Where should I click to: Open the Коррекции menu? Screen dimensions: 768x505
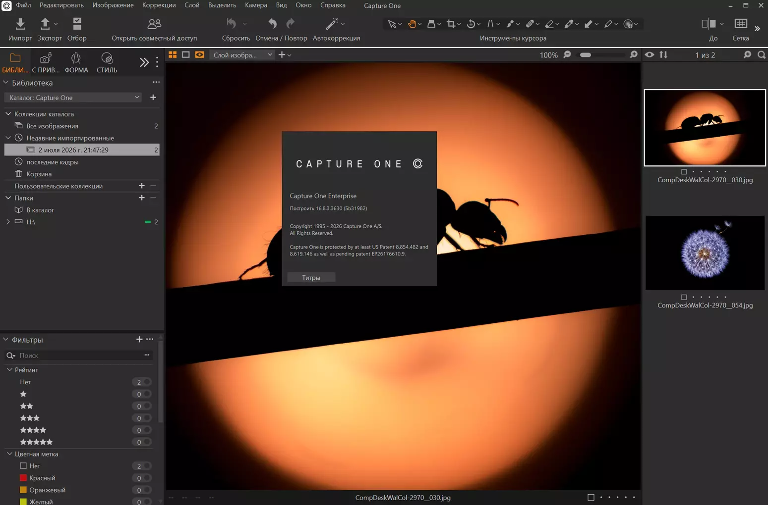point(159,5)
